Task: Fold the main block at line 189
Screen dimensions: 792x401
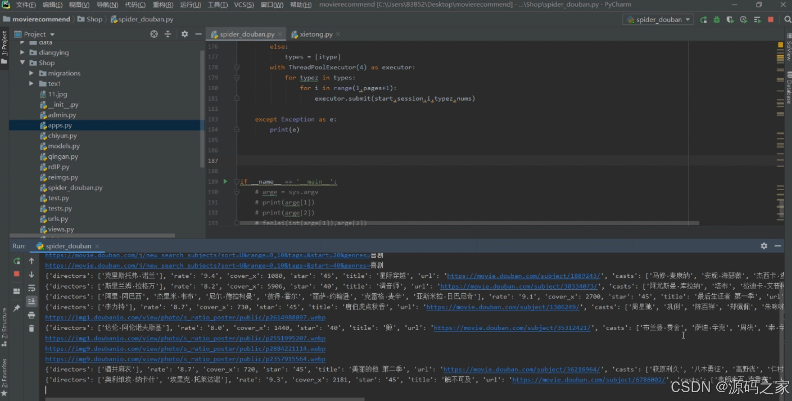Action: (237, 181)
